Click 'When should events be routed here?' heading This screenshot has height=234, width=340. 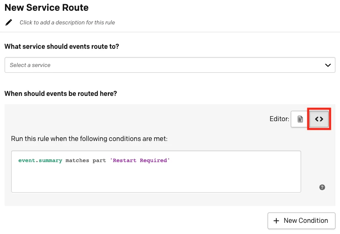point(60,93)
